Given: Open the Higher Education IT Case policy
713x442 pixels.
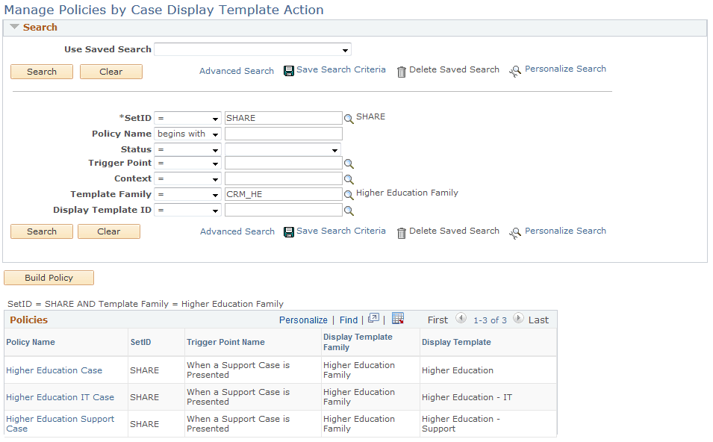Looking at the screenshot, I should [60, 396].
